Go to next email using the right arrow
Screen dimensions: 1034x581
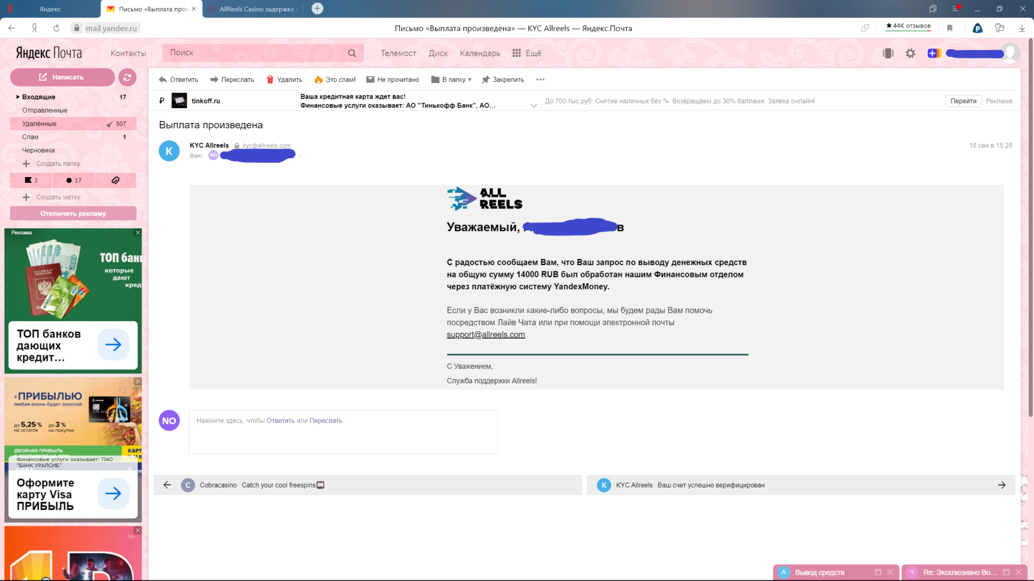click(x=1001, y=485)
